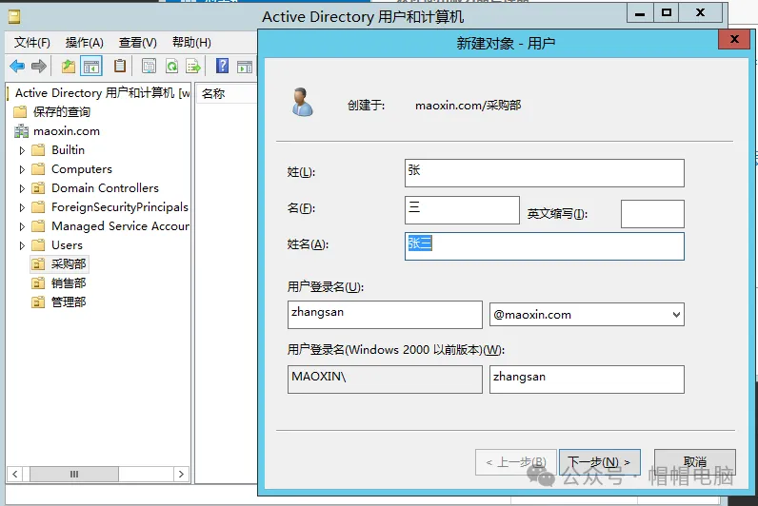
Task: Select the 销售部 organizational unit
Action: point(69,283)
